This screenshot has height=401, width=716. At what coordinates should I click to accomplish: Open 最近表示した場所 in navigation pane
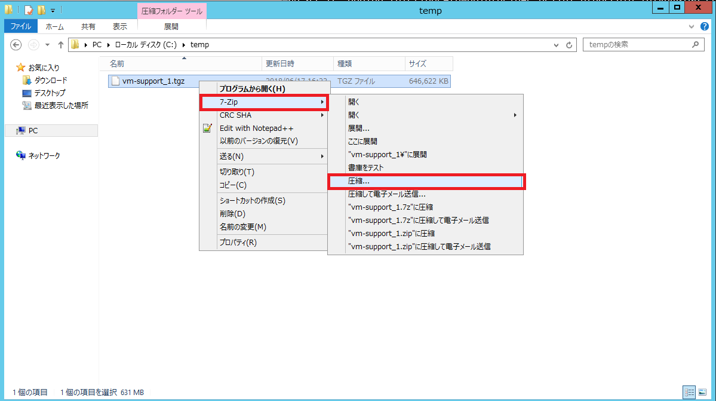pos(56,106)
